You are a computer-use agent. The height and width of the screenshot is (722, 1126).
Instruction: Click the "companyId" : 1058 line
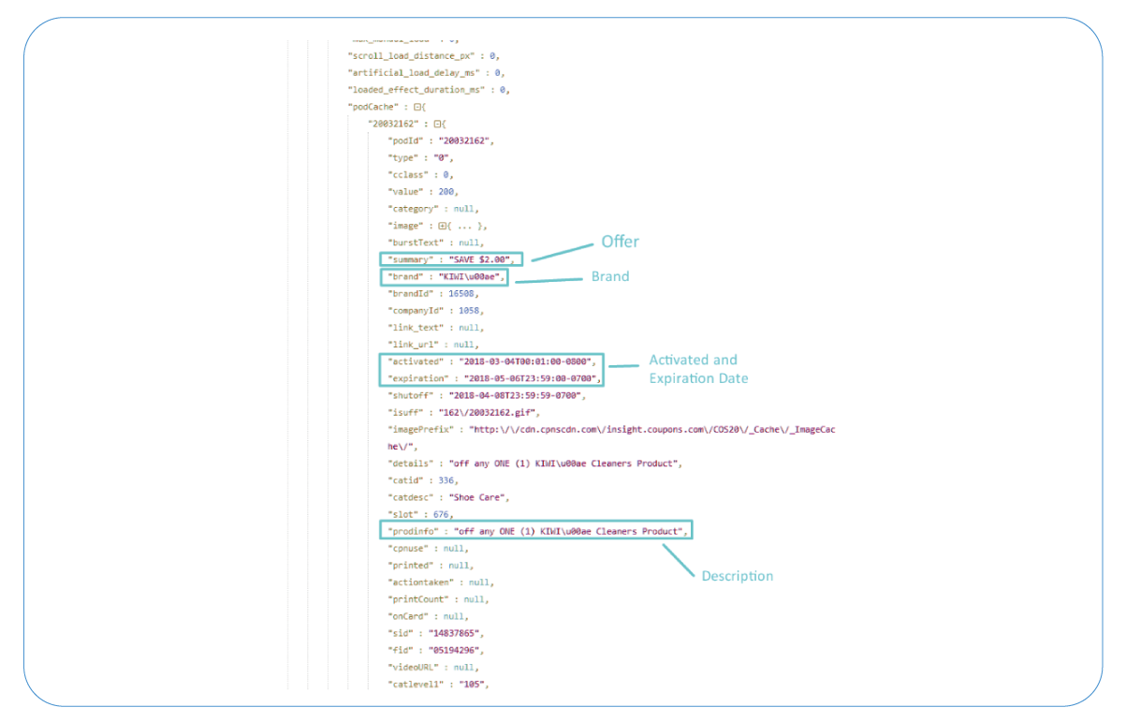point(436,311)
